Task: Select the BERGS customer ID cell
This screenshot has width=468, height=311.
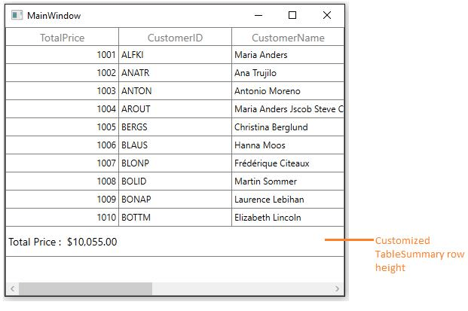Action: (175, 127)
